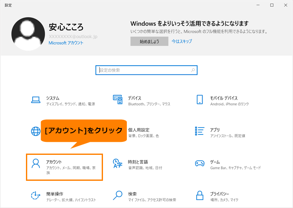Open the Time and language icon
The image size is (293, 208).
(118, 163)
